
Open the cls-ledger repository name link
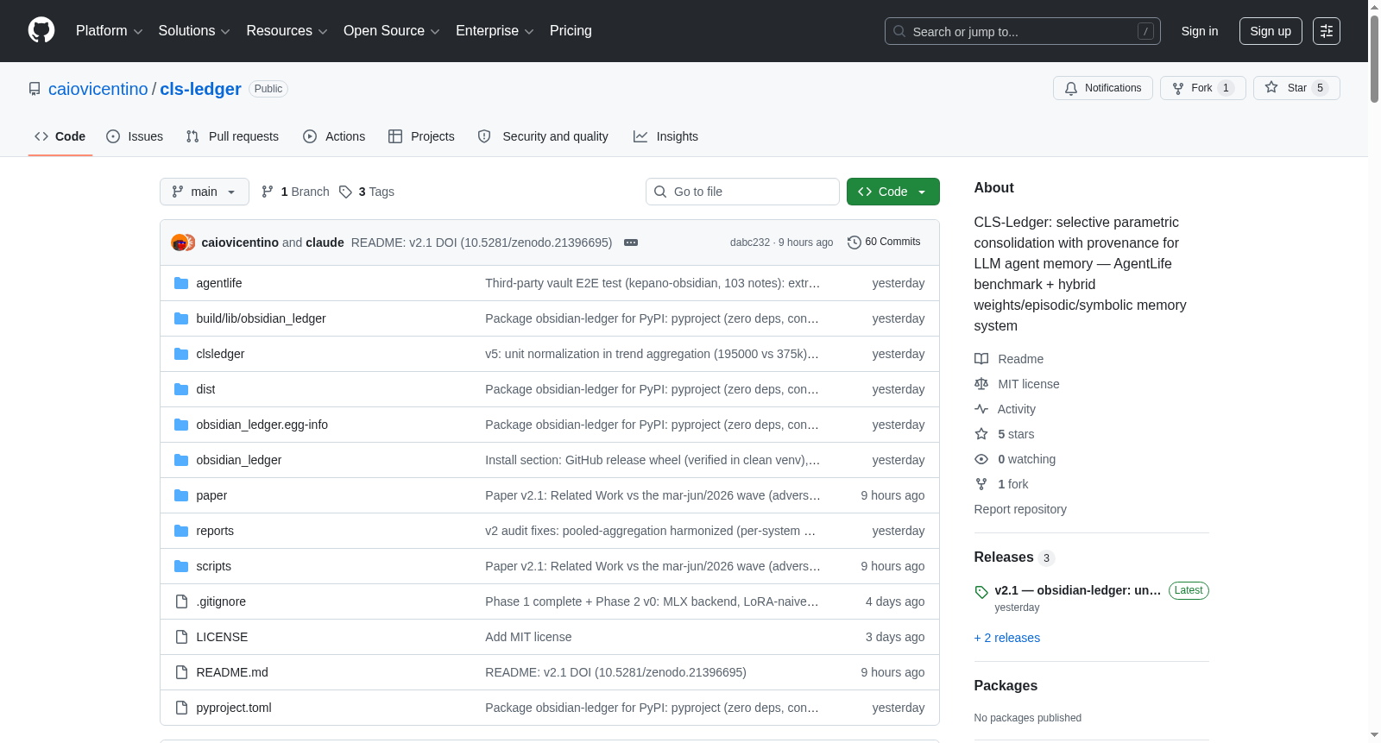[x=200, y=89]
